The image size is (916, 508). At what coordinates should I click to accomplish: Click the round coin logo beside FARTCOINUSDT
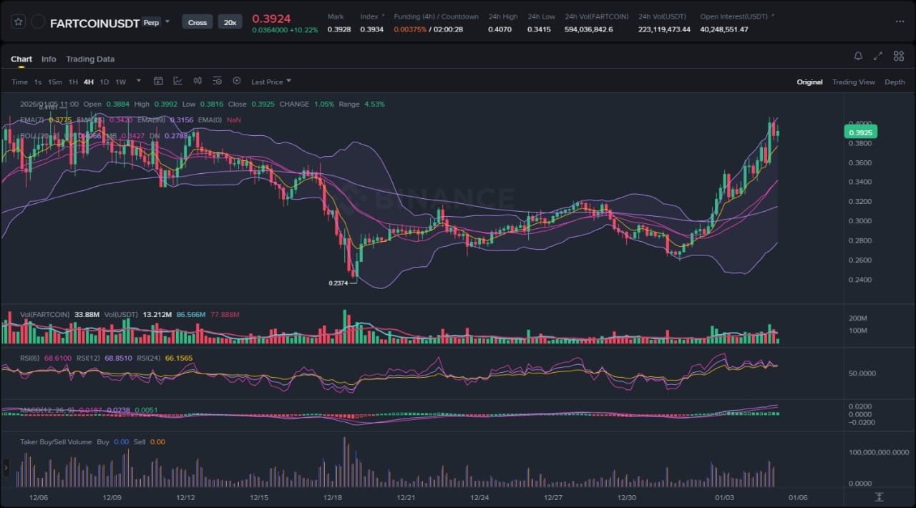[x=39, y=22]
